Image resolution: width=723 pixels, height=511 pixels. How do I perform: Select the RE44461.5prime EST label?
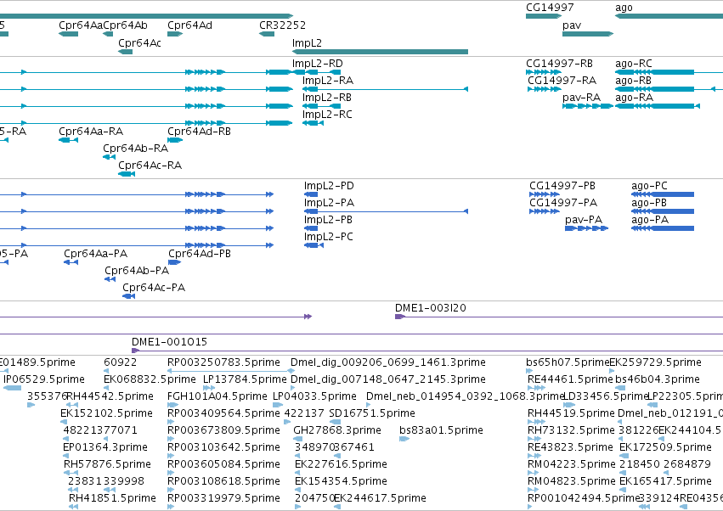570,379
